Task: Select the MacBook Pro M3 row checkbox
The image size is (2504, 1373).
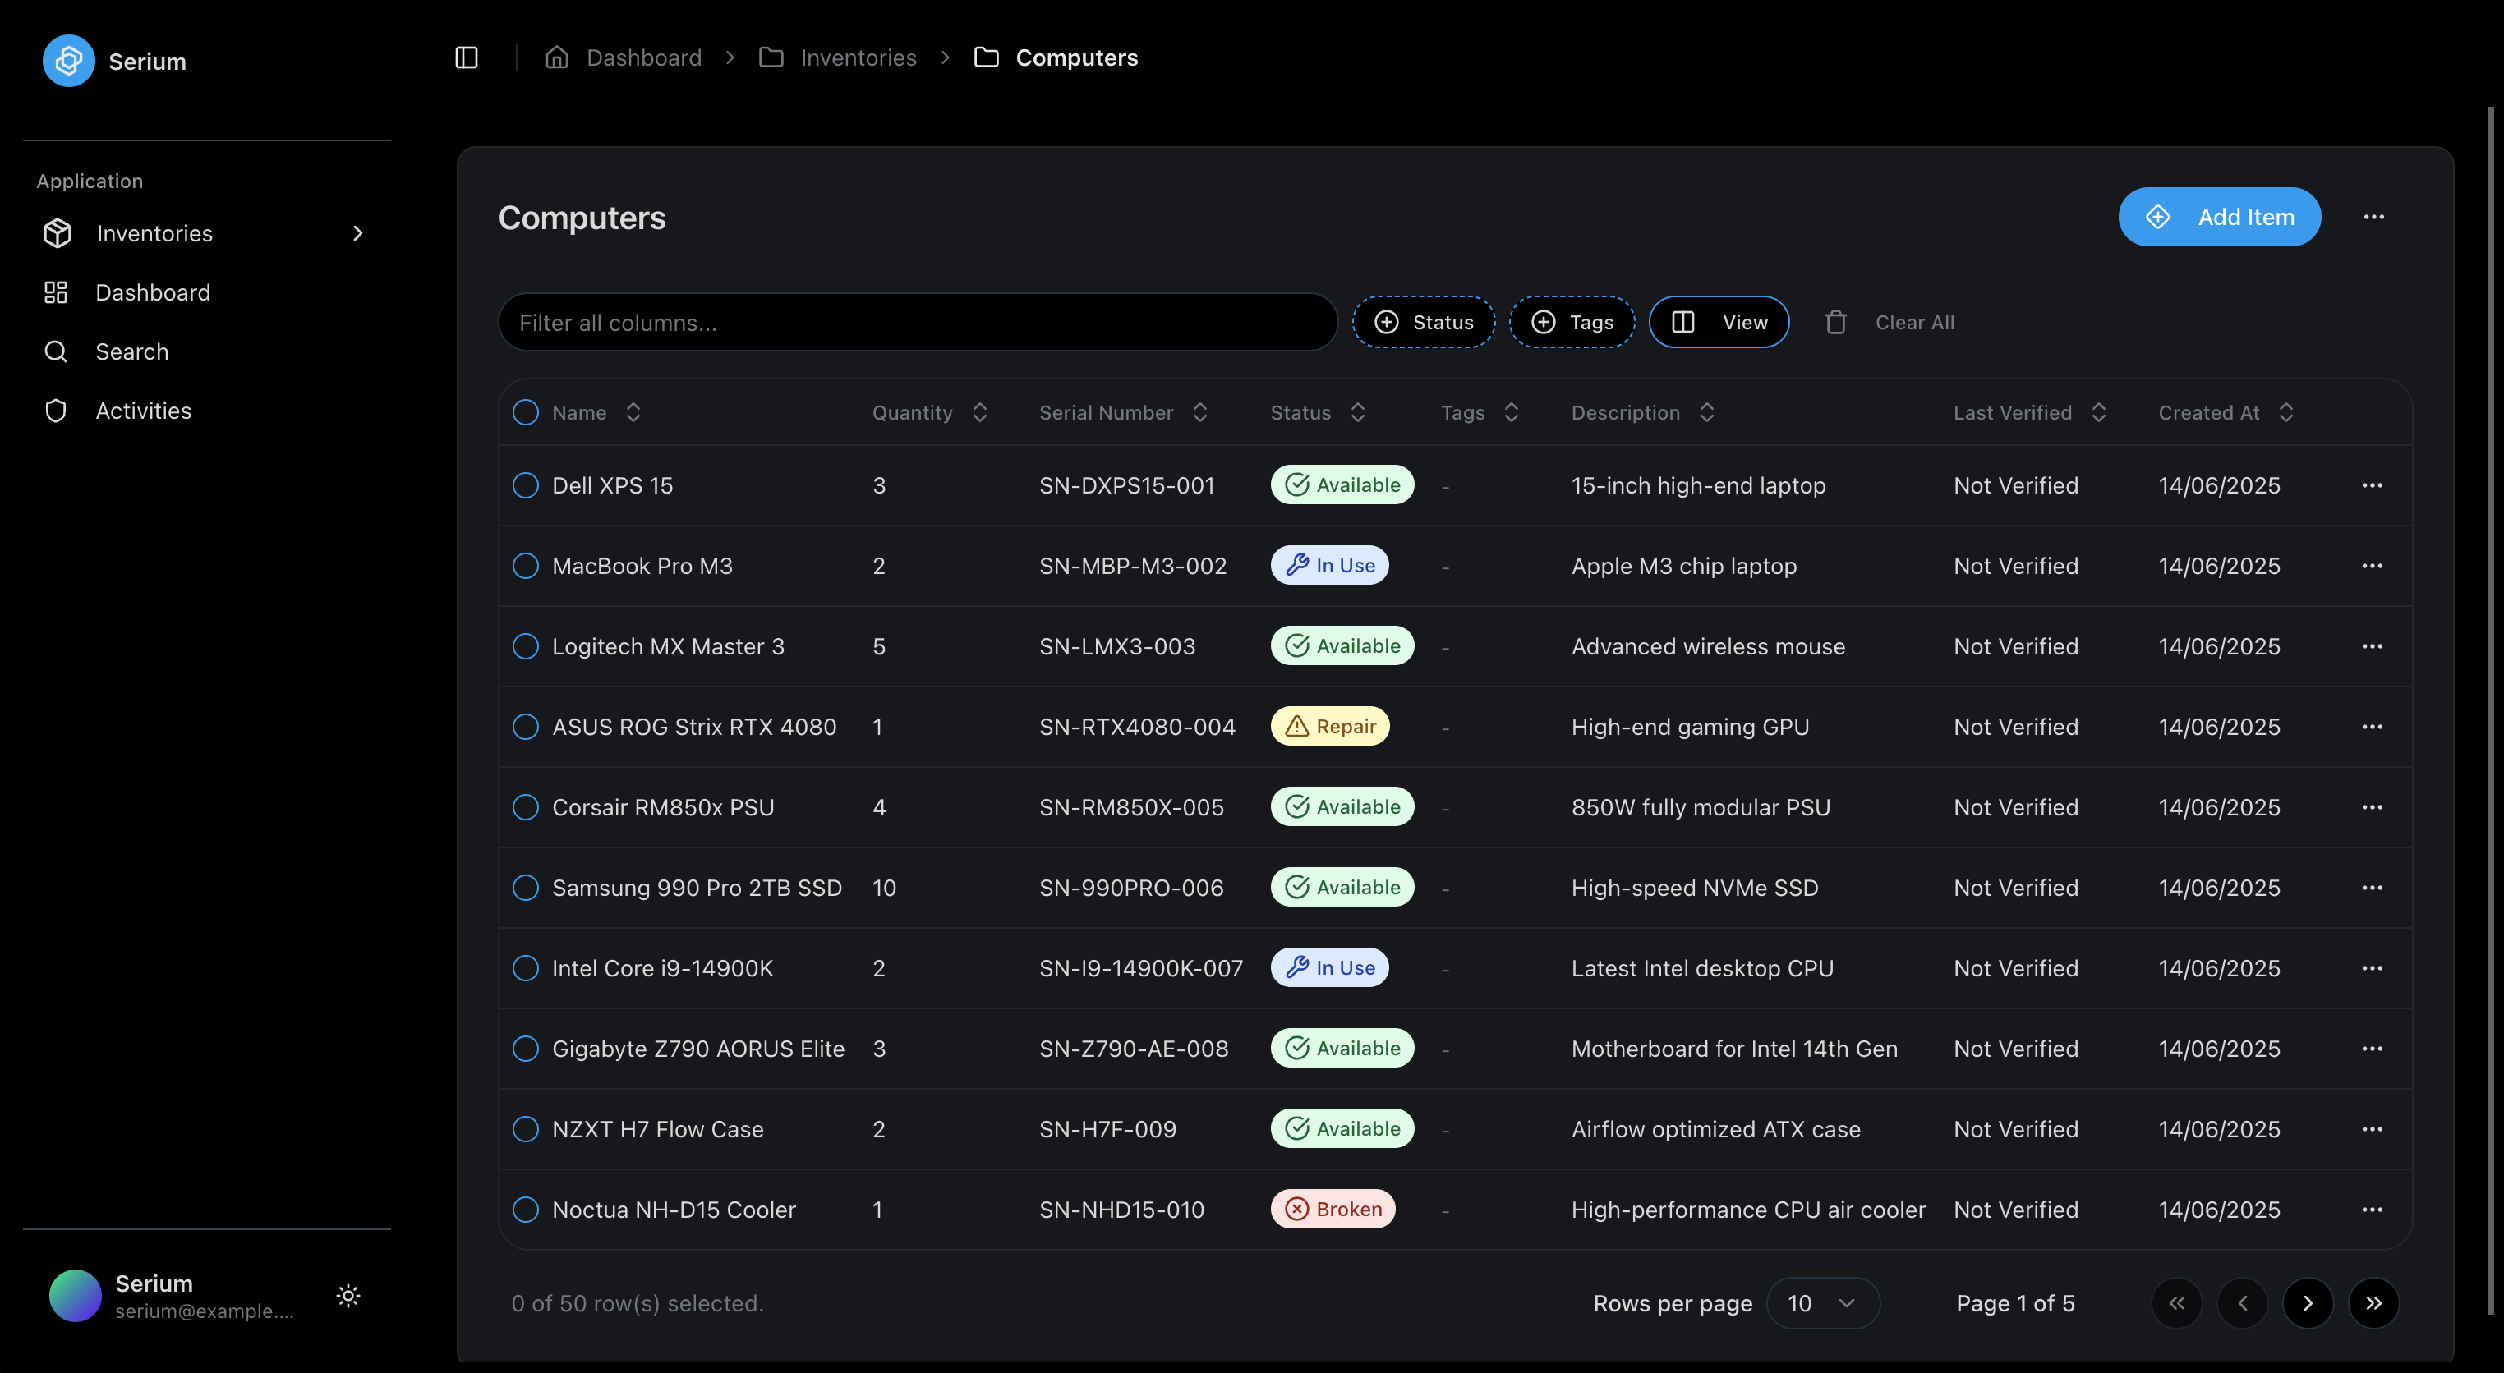Action: click(x=525, y=566)
